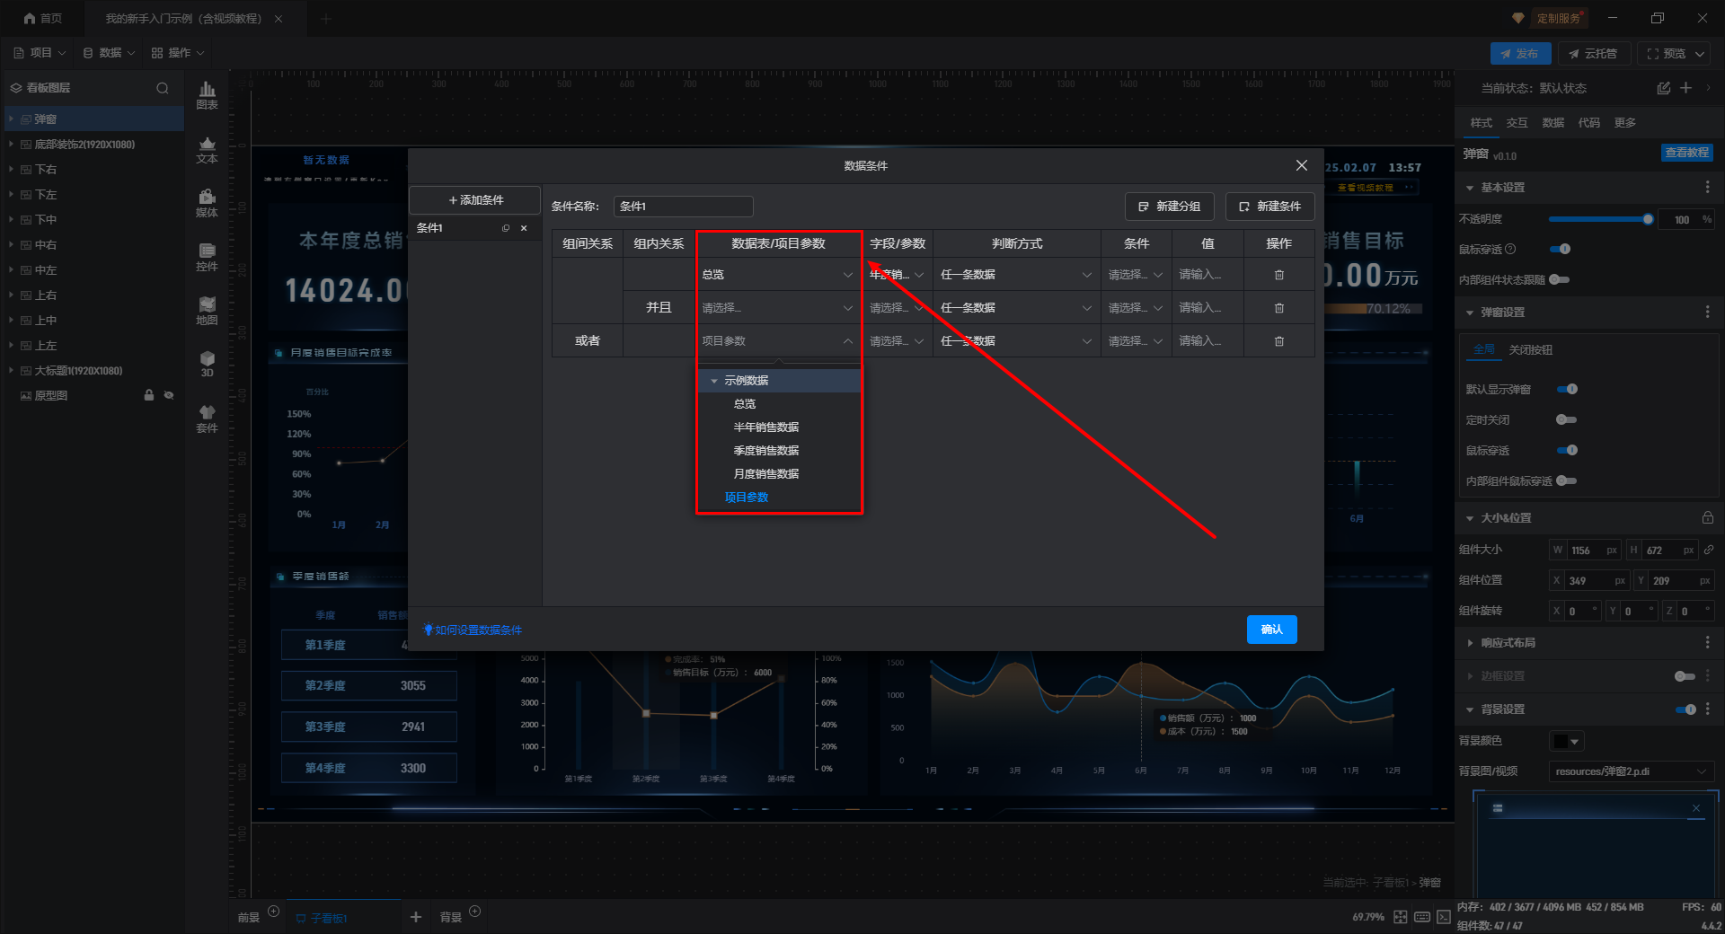Remove 条件1 from the condition list
The height and width of the screenshot is (934, 1725).
pyautogui.click(x=524, y=228)
